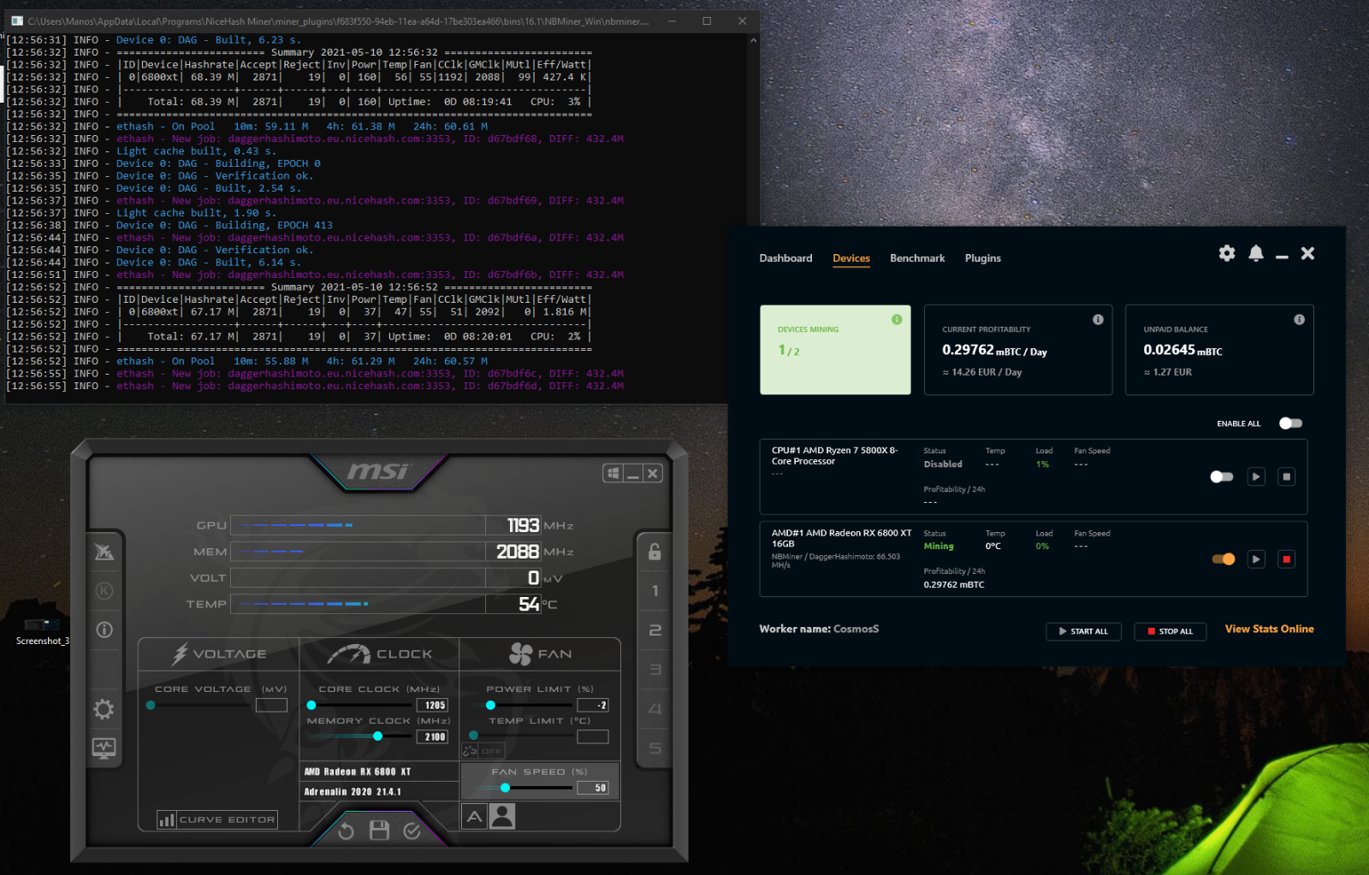This screenshot has height=875, width=1369.
Task: Open the Curve Editor button
Action: (217, 819)
